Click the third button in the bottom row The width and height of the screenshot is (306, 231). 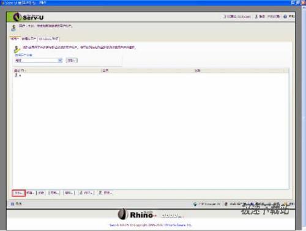[x=41, y=193]
